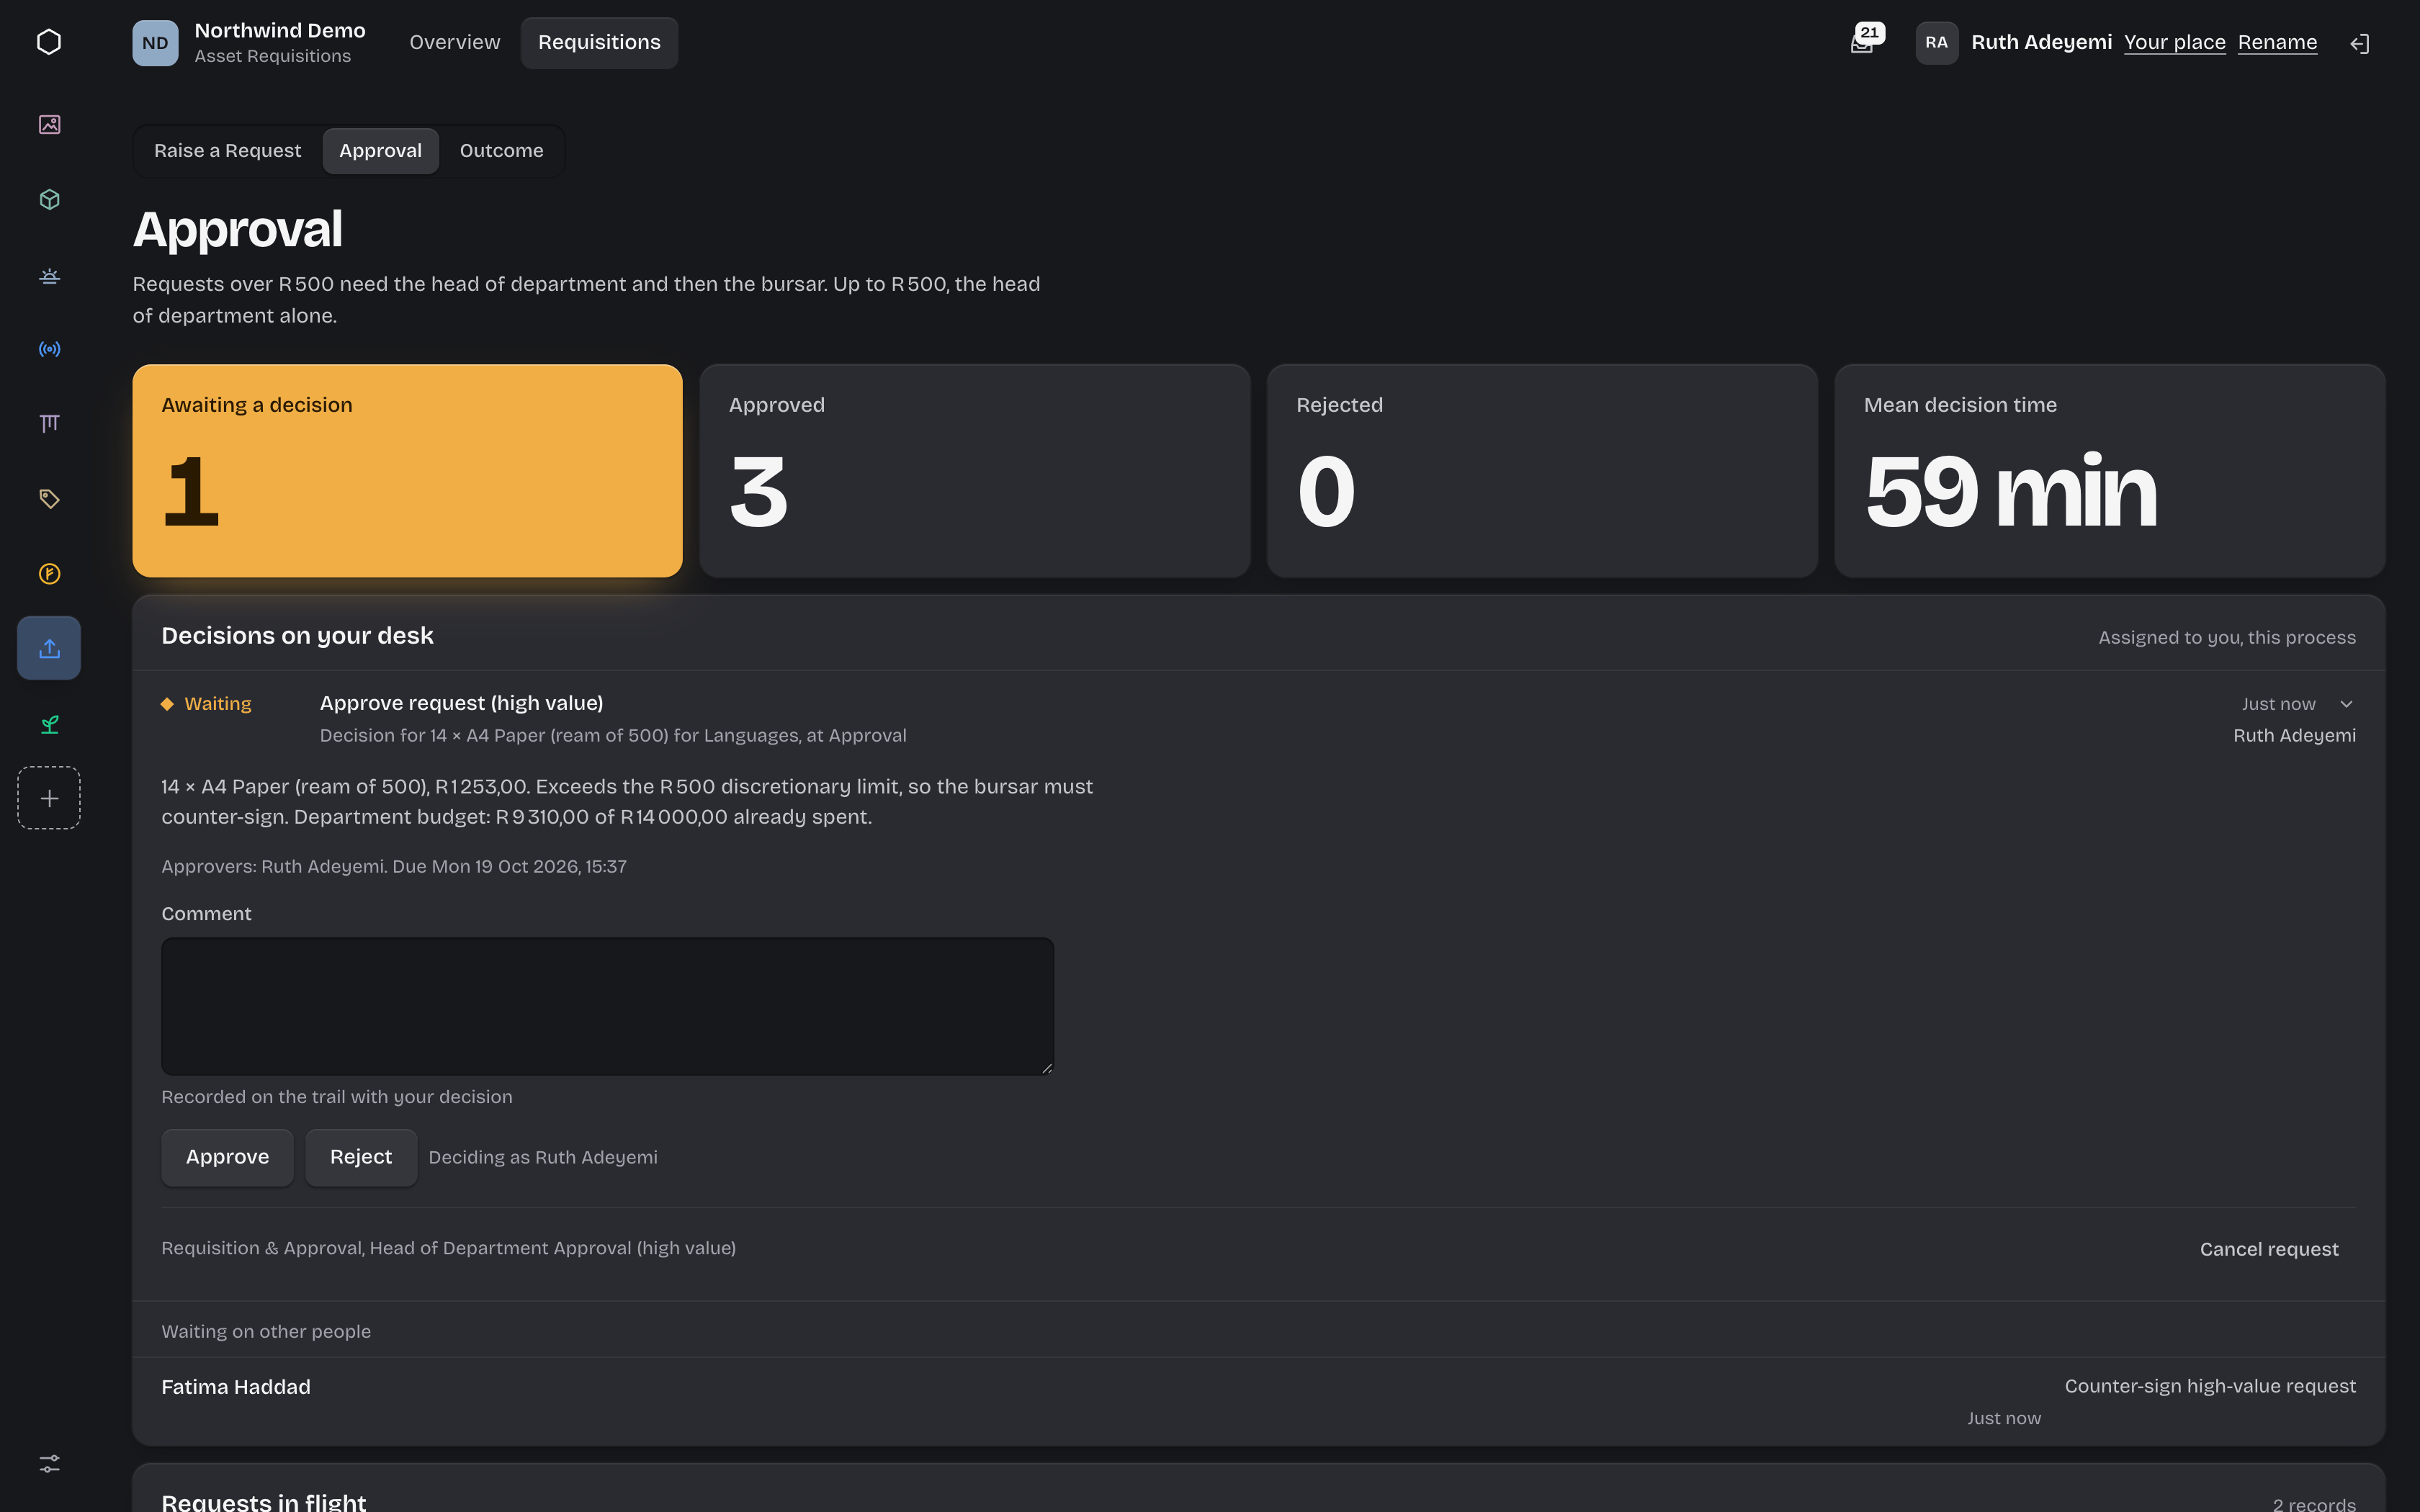Open the green cube sidebar icon

pos(49,199)
